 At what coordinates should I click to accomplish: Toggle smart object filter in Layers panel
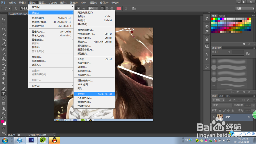tap(248, 100)
